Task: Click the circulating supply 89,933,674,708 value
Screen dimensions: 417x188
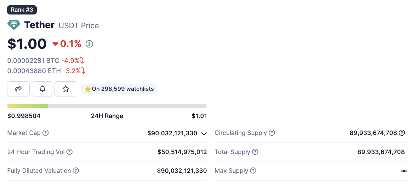Action: [373, 133]
